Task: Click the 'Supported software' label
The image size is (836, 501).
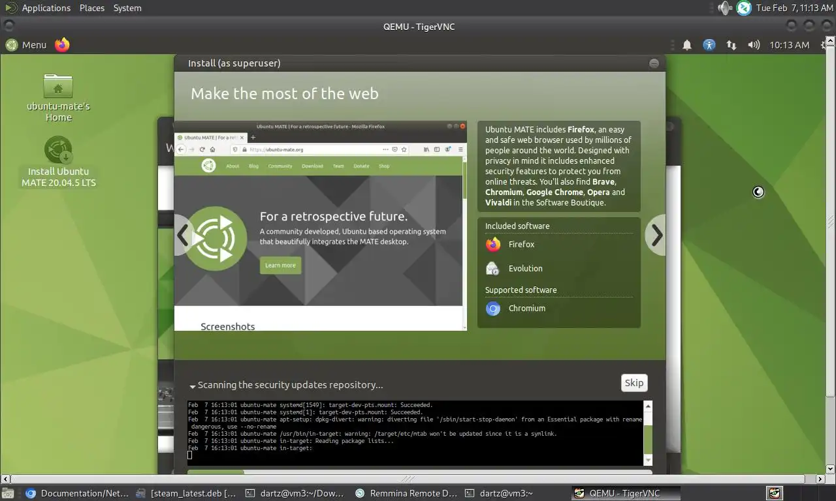Action: [521, 290]
